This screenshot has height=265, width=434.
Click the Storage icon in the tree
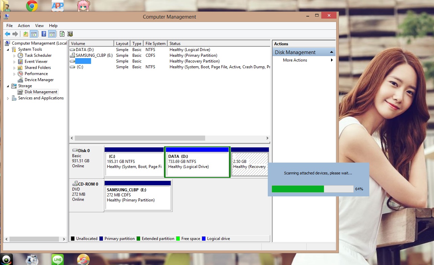tap(14, 86)
